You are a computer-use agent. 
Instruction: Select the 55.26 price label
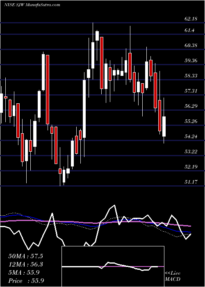point(191,121)
